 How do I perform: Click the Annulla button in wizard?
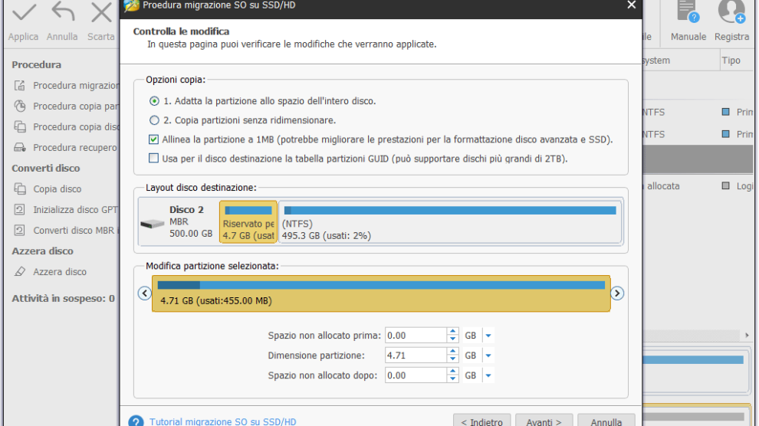606,421
